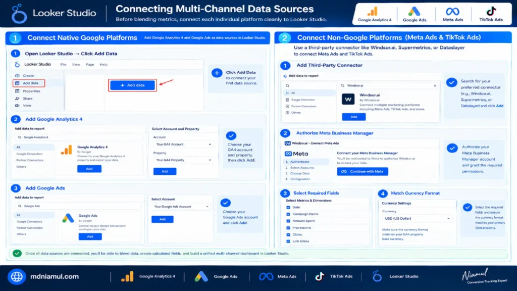
Task: Click the Google Analytics 4 icon in the footer bar
Action: click(x=127, y=276)
